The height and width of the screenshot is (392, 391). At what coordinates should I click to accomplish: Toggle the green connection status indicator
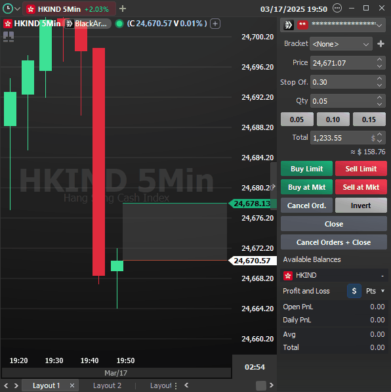[119, 24]
